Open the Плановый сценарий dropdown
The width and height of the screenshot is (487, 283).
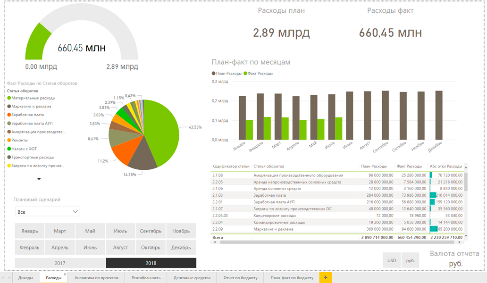48,212
